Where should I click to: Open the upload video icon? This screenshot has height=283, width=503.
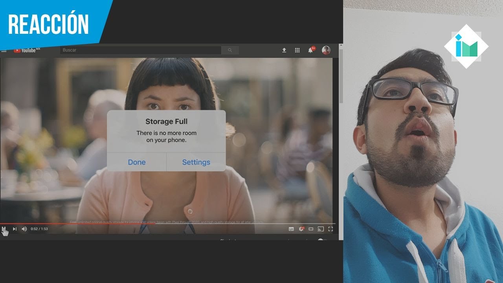coord(284,50)
